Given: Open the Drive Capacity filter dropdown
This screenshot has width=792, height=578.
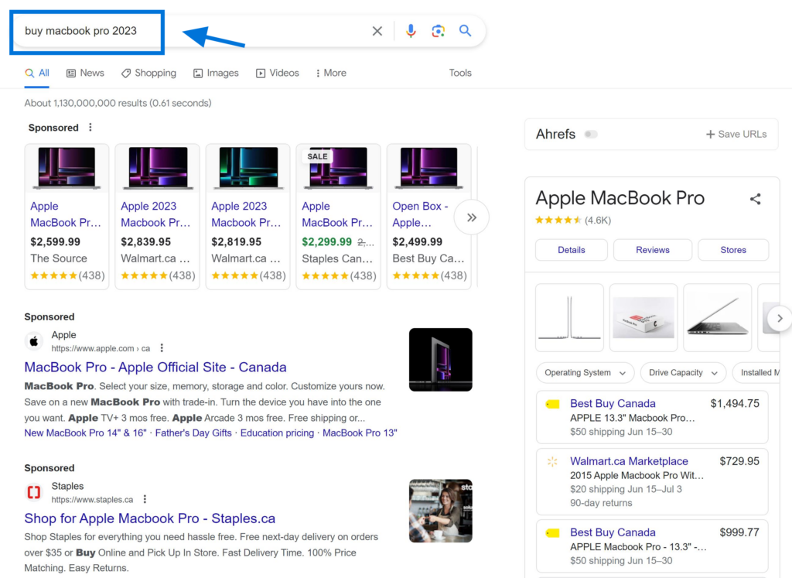Looking at the screenshot, I should [682, 372].
